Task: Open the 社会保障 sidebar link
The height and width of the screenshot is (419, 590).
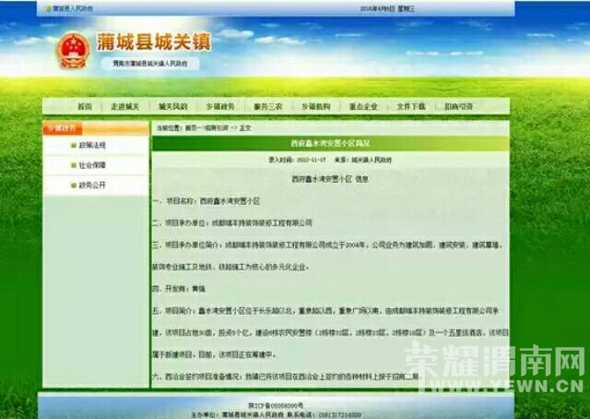Action: (92, 165)
